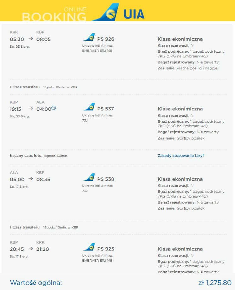Click the PS 537 airline tail icon
Image resolution: width=235 pixels, height=290 pixels.
89,107
